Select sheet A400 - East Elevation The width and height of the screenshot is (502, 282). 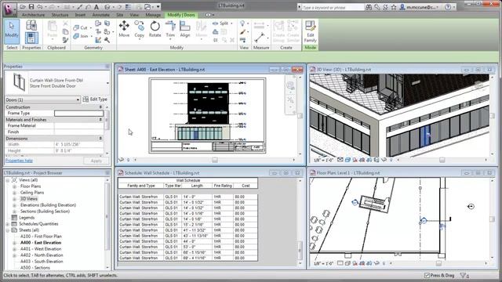point(41,243)
